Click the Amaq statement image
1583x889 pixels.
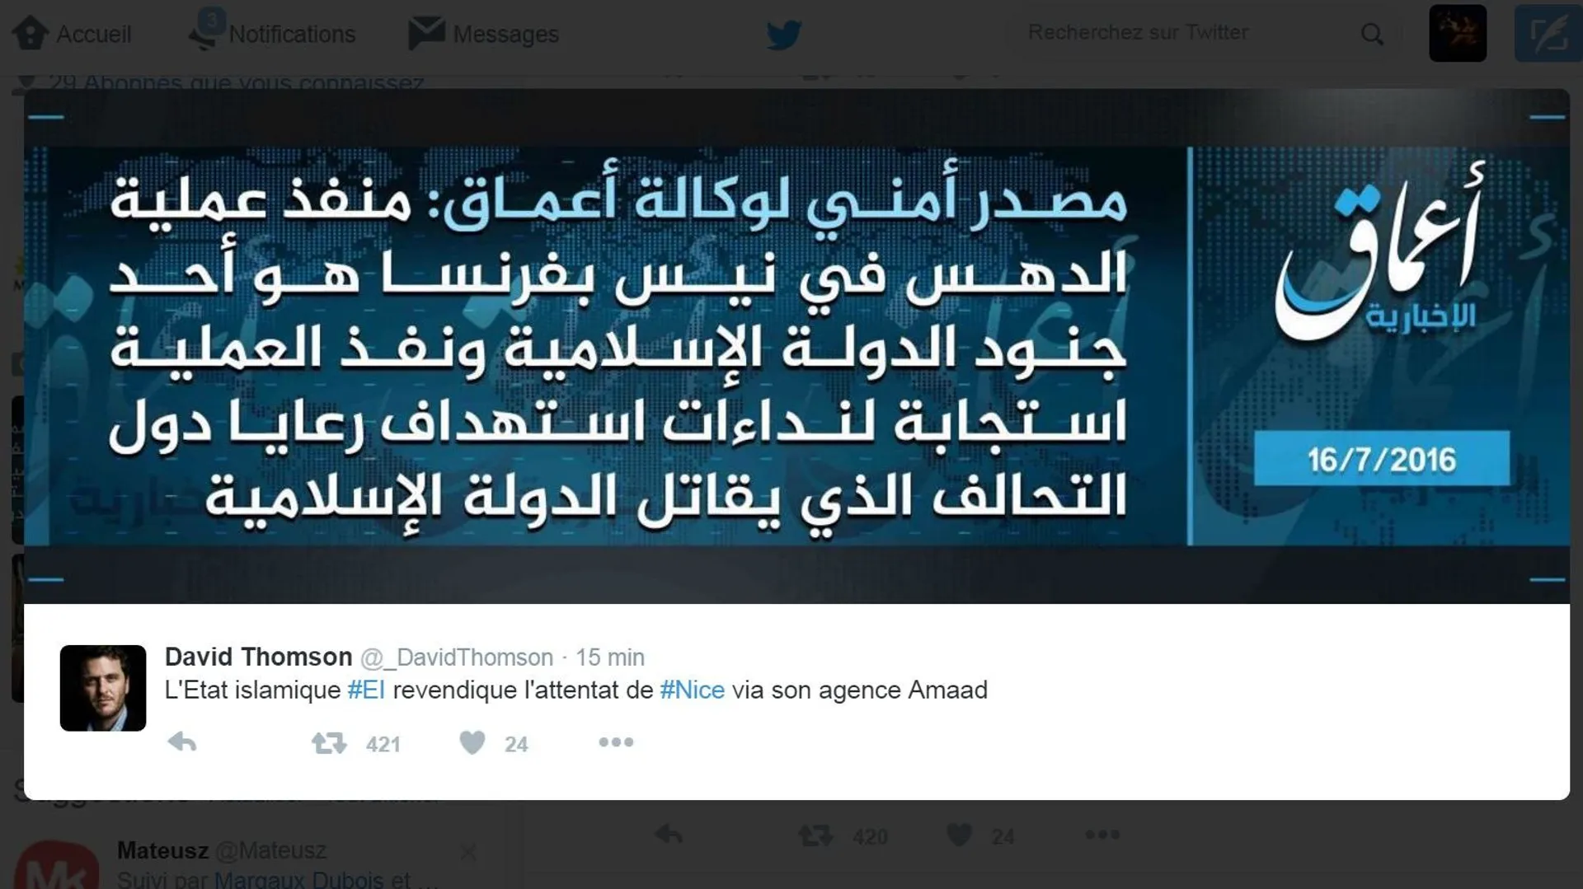click(796, 346)
